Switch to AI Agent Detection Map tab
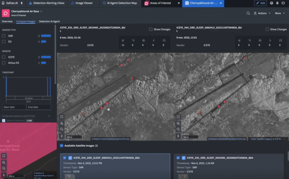This screenshot has width=289, height=179. coord(120,3)
